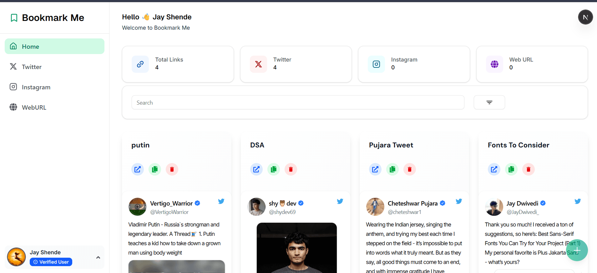Click the Total Links chain icon
The width and height of the screenshot is (597, 273).
pyautogui.click(x=140, y=64)
